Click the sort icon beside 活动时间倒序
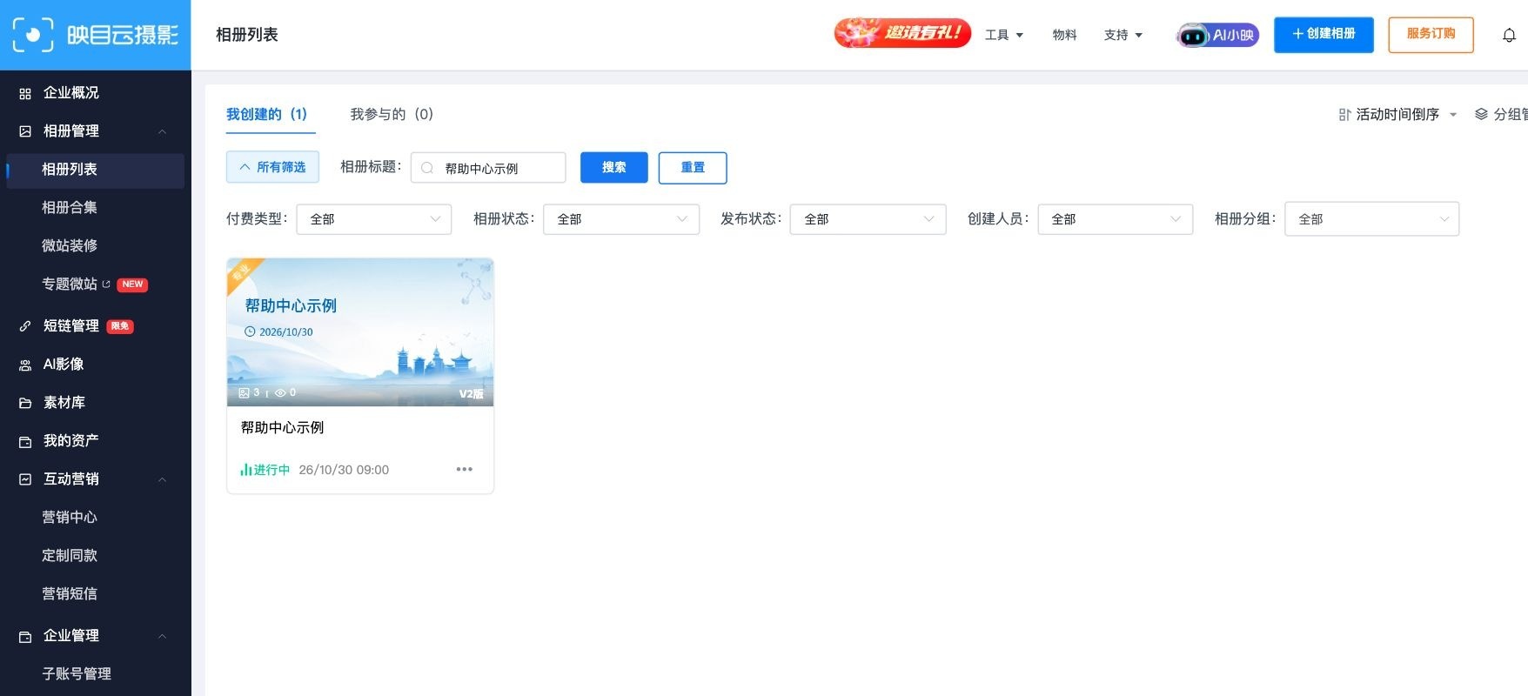Viewport: 1528px width, 696px height. pos(1344,114)
